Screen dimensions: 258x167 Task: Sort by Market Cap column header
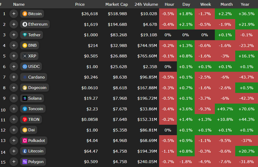(116, 4)
